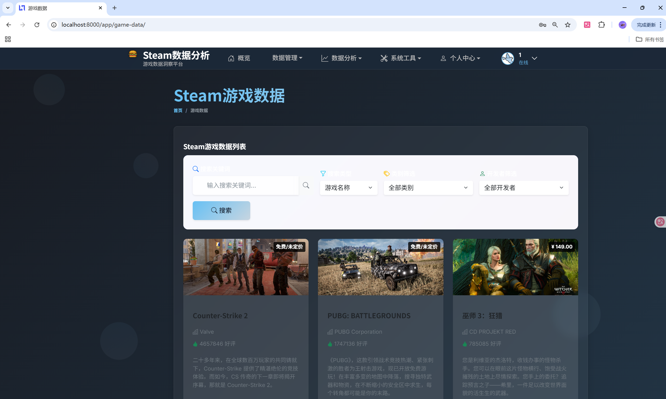Open the 全部类别 category dropdown
The image size is (666, 399).
pyautogui.click(x=428, y=188)
